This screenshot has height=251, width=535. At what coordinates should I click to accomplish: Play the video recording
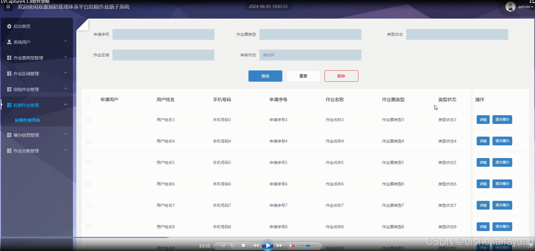[x=267, y=245]
